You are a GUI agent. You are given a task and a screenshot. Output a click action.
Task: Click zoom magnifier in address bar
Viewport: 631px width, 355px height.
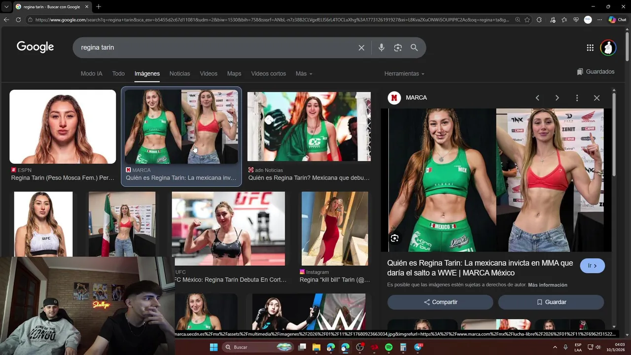coord(517,20)
